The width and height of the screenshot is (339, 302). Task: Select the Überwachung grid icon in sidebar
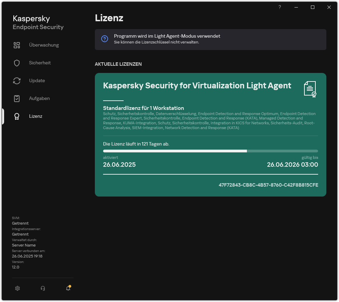(x=17, y=45)
